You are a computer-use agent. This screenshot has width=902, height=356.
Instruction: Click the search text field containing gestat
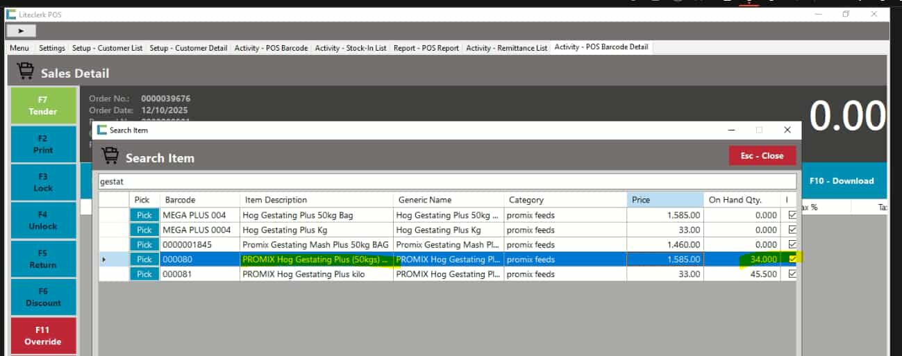click(x=446, y=182)
